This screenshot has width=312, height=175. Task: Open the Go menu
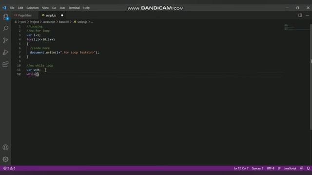pos(54,8)
